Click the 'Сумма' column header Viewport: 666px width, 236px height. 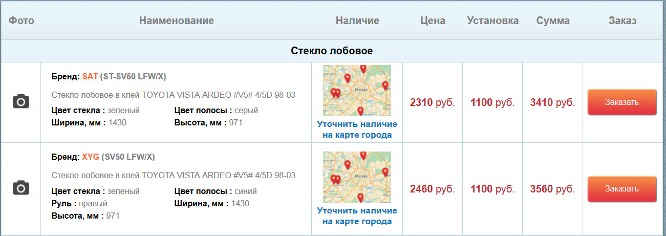pos(553,20)
